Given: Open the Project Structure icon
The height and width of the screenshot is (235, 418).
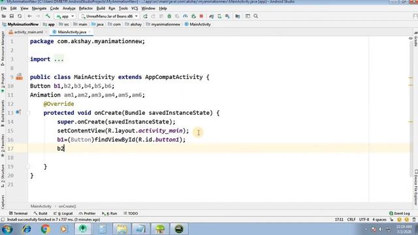Looking at the screenshot, I should (x=238, y=16).
